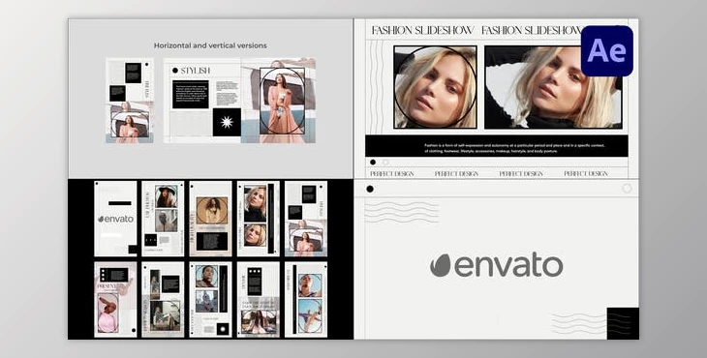Click the black caption bar starting "Fashion is a form"
Screen dimensions: 707x358
(x=497, y=146)
